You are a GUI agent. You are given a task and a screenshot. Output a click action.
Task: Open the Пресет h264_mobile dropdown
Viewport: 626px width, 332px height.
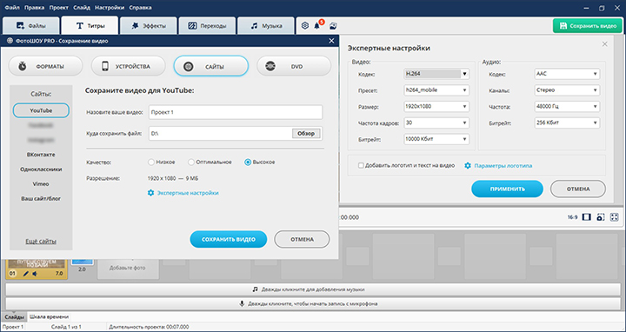click(x=436, y=90)
